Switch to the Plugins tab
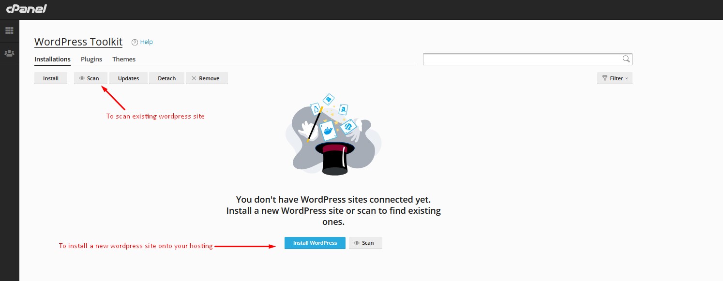This screenshot has width=723, height=281. (x=91, y=59)
